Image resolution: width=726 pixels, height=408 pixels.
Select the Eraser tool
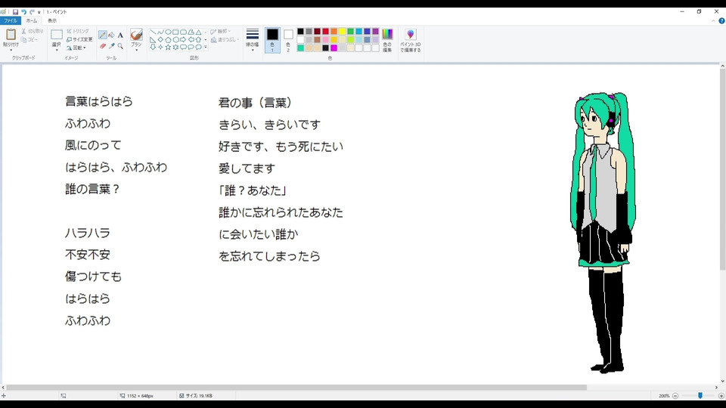pyautogui.click(x=103, y=46)
